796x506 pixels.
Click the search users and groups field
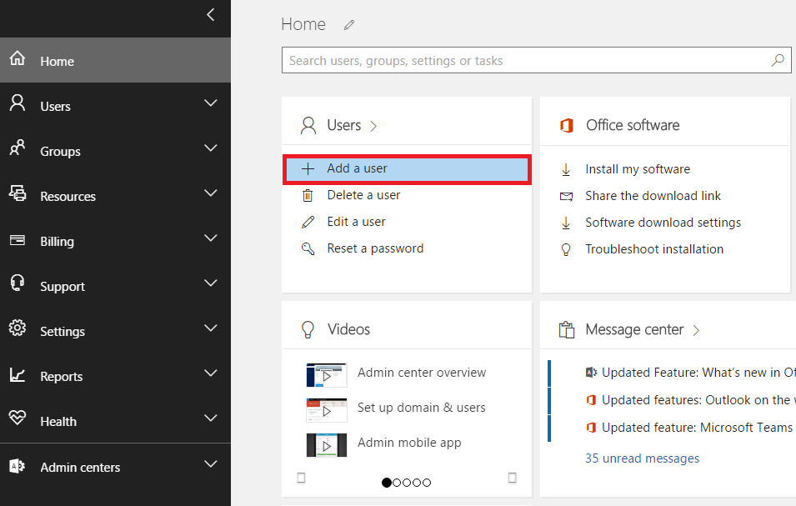(x=525, y=60)
